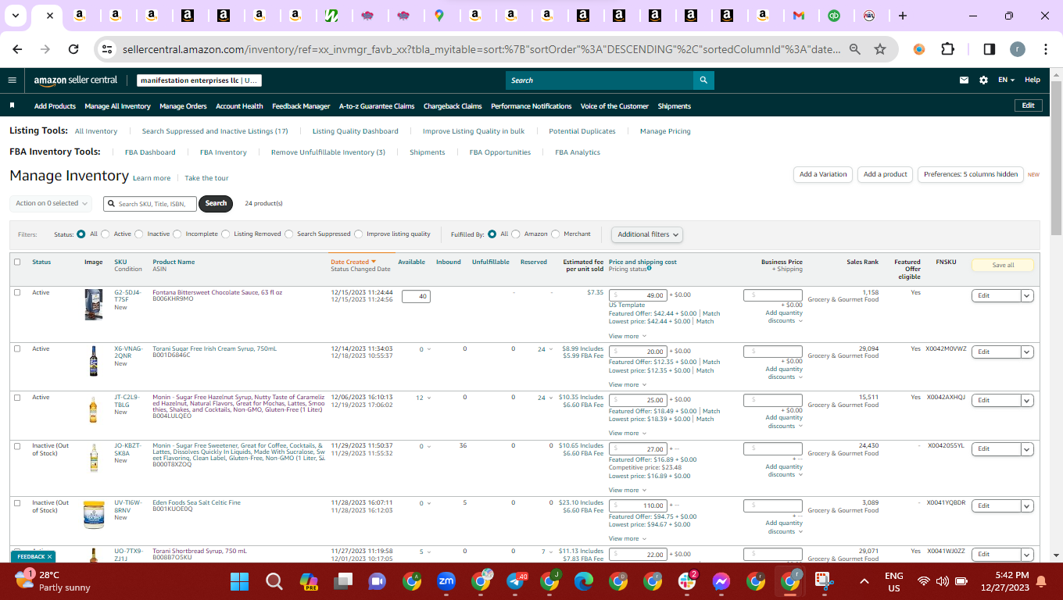
Task: Open Microsoft Edge from the taskbar
Action: pyautogui.click(x=584, y=581)
